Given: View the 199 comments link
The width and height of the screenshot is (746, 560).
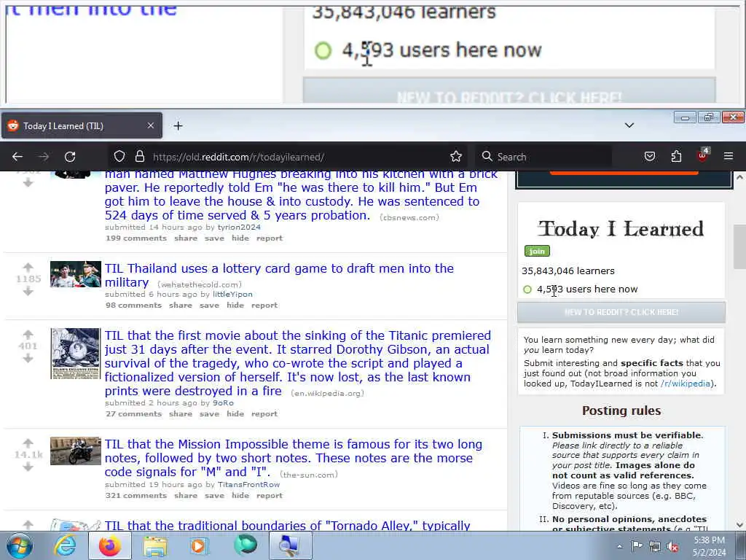Looking at the screenshot, I should pos(136,238).
